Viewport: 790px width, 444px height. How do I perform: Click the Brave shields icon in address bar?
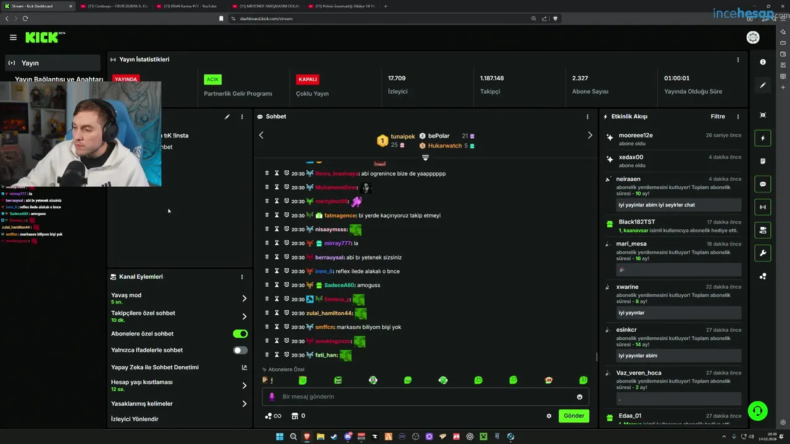coord(555,18)
